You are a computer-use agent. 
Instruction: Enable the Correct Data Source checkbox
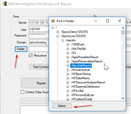pyautogui.click(x=22, y=92)
